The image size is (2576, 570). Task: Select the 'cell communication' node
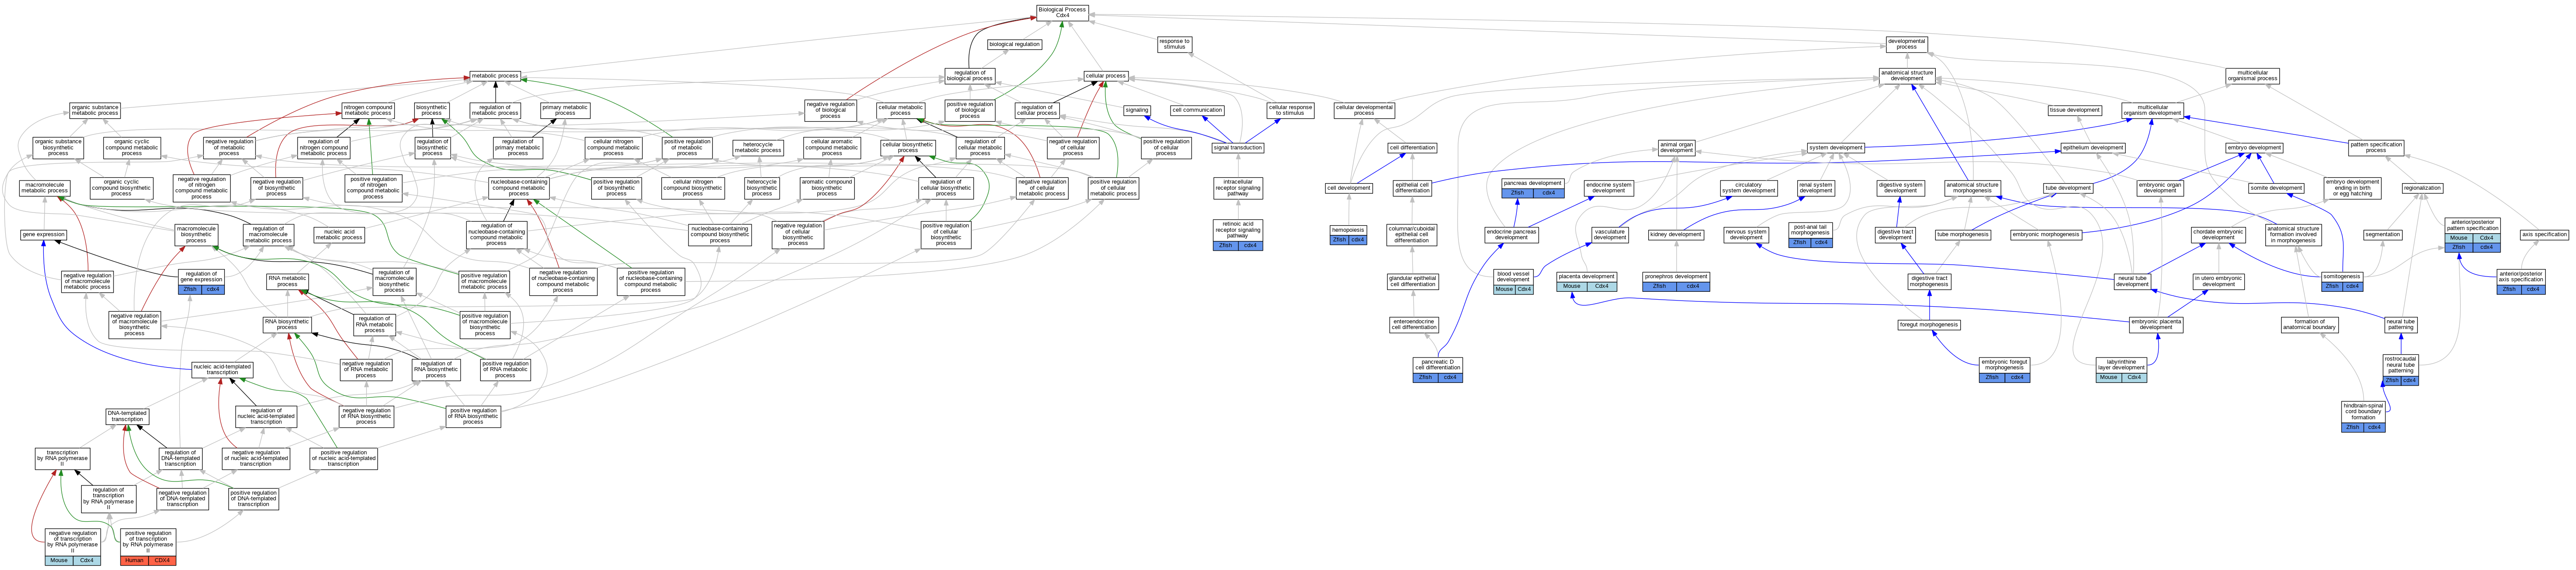pos(1197,110)
